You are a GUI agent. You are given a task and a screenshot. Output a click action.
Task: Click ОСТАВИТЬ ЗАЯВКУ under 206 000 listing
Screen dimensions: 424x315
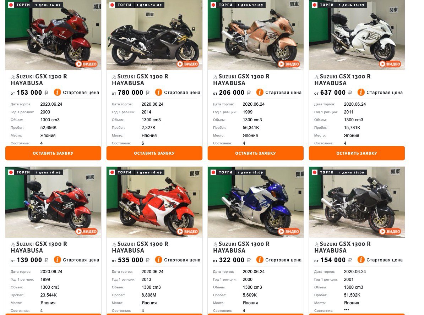pos(256,153)
